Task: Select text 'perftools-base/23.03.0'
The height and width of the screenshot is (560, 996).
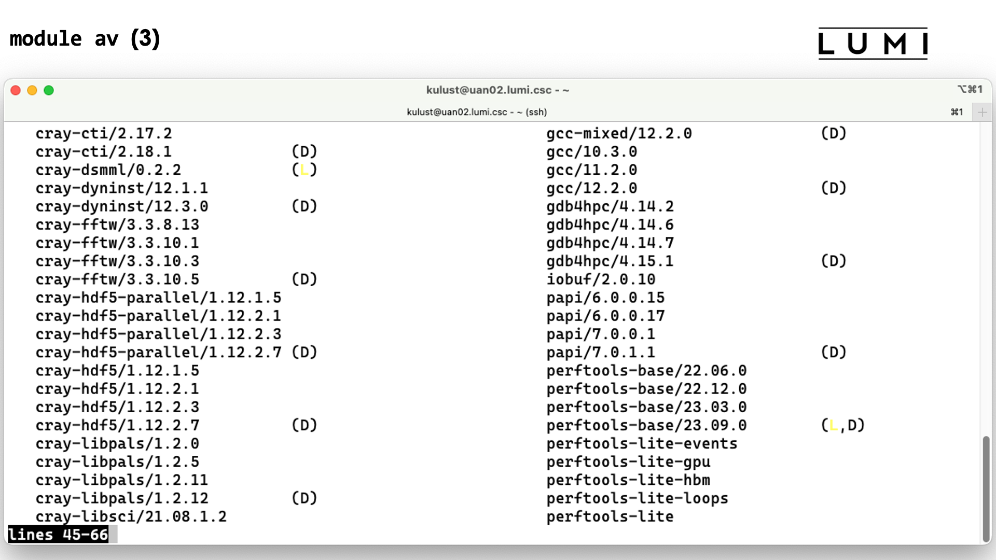Action: click(647, 407)
